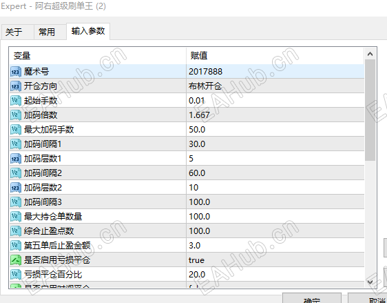Screen dimensions: 387x303
Task: Edit the 30.0 value of 加码间隔1
Action: pyautogui.click(x=275, y=144)
